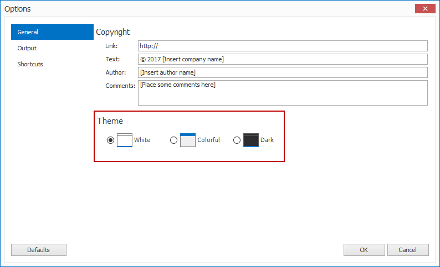Click the Colorful theme label
The image size is (440, 267).
coord(208,140)
